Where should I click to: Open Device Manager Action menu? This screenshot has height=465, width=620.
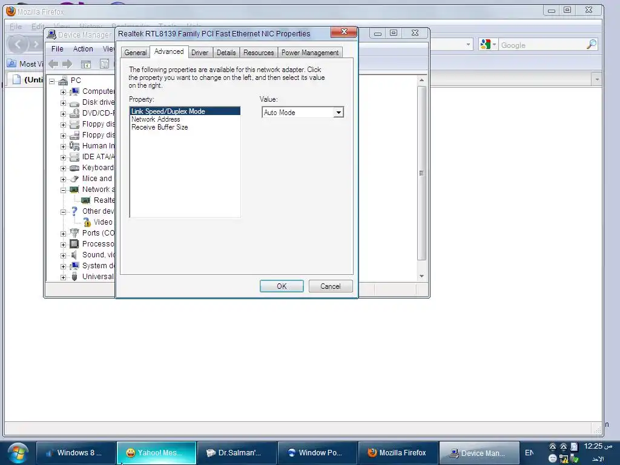coord(83,49)
